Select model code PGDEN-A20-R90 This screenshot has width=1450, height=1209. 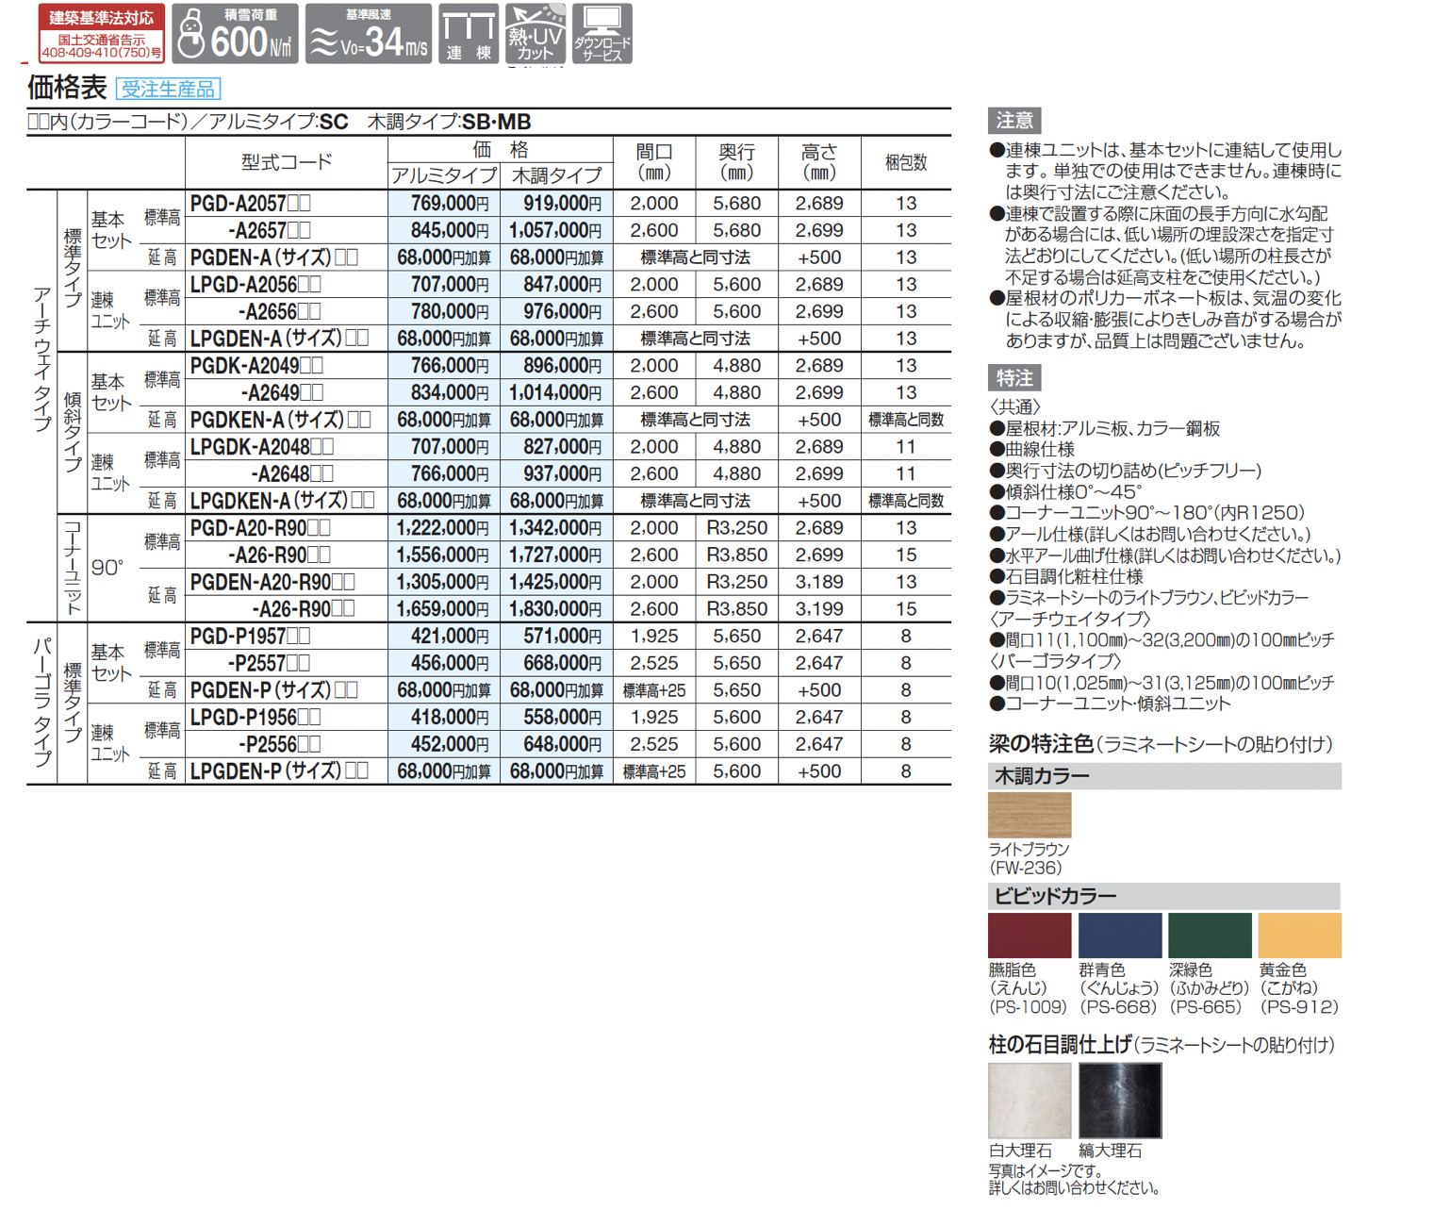click(272, 582)
